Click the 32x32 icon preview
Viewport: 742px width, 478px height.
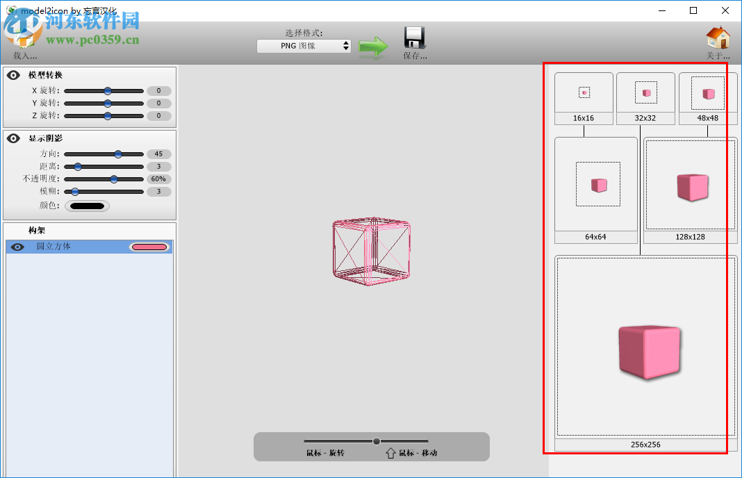click(x=645, y=92)
